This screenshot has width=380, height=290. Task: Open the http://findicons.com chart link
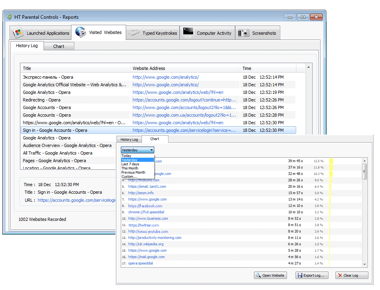click(x=144, y=180)
